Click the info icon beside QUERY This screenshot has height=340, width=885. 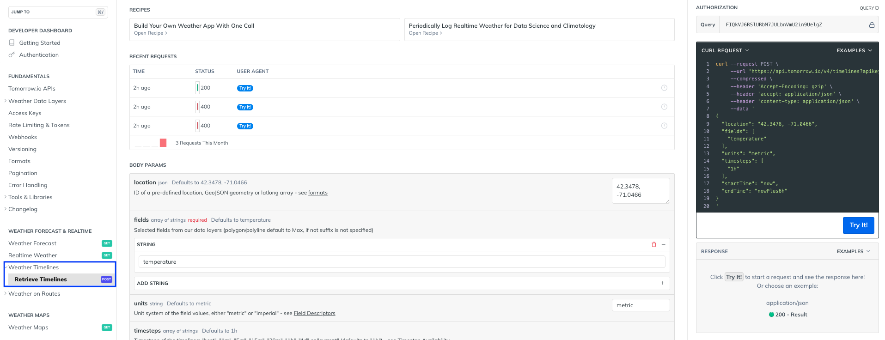coord(877,8)
